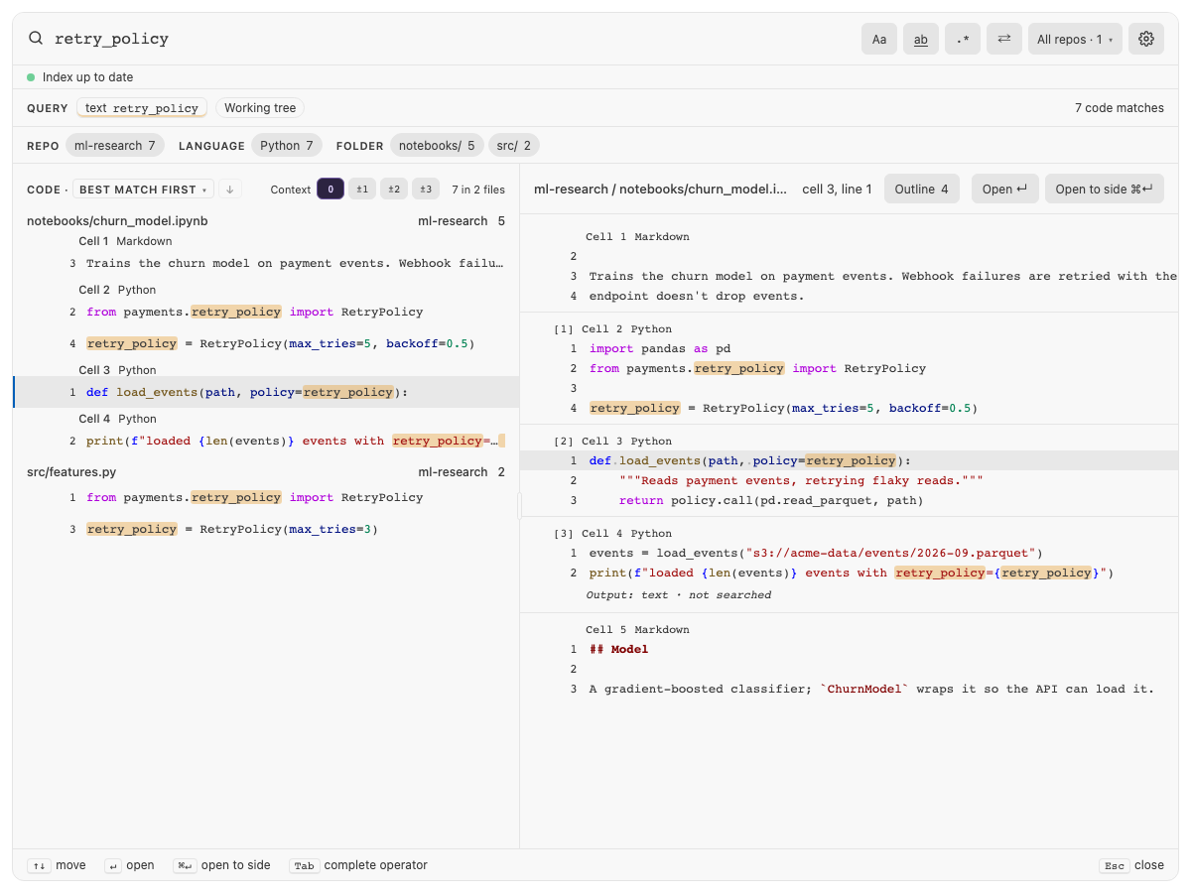
Task: Toggle regex .* search mode
Action: click(963, 39)
